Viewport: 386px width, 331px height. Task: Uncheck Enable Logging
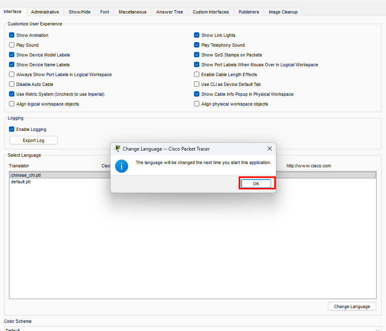coord(11,129)
